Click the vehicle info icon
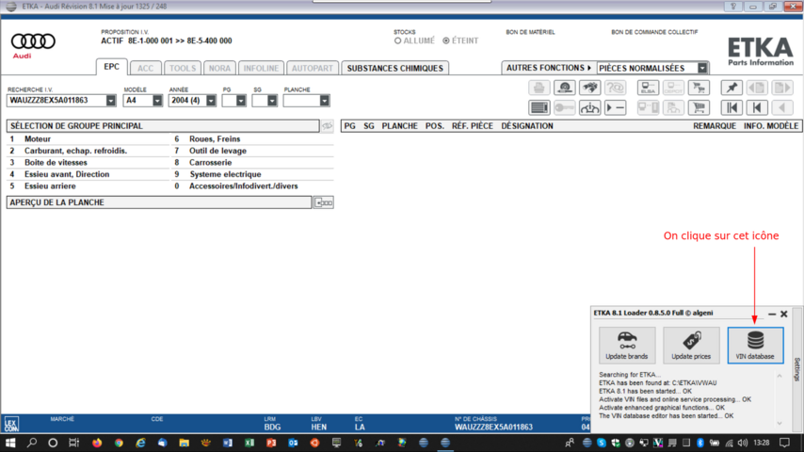 coord(589,107)
